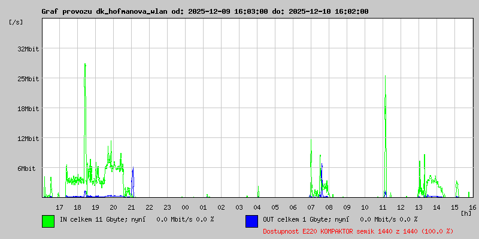Click the hour label '01' on x-axis
The height and width of the screenshot is (239, 479).
pos(204,207)
